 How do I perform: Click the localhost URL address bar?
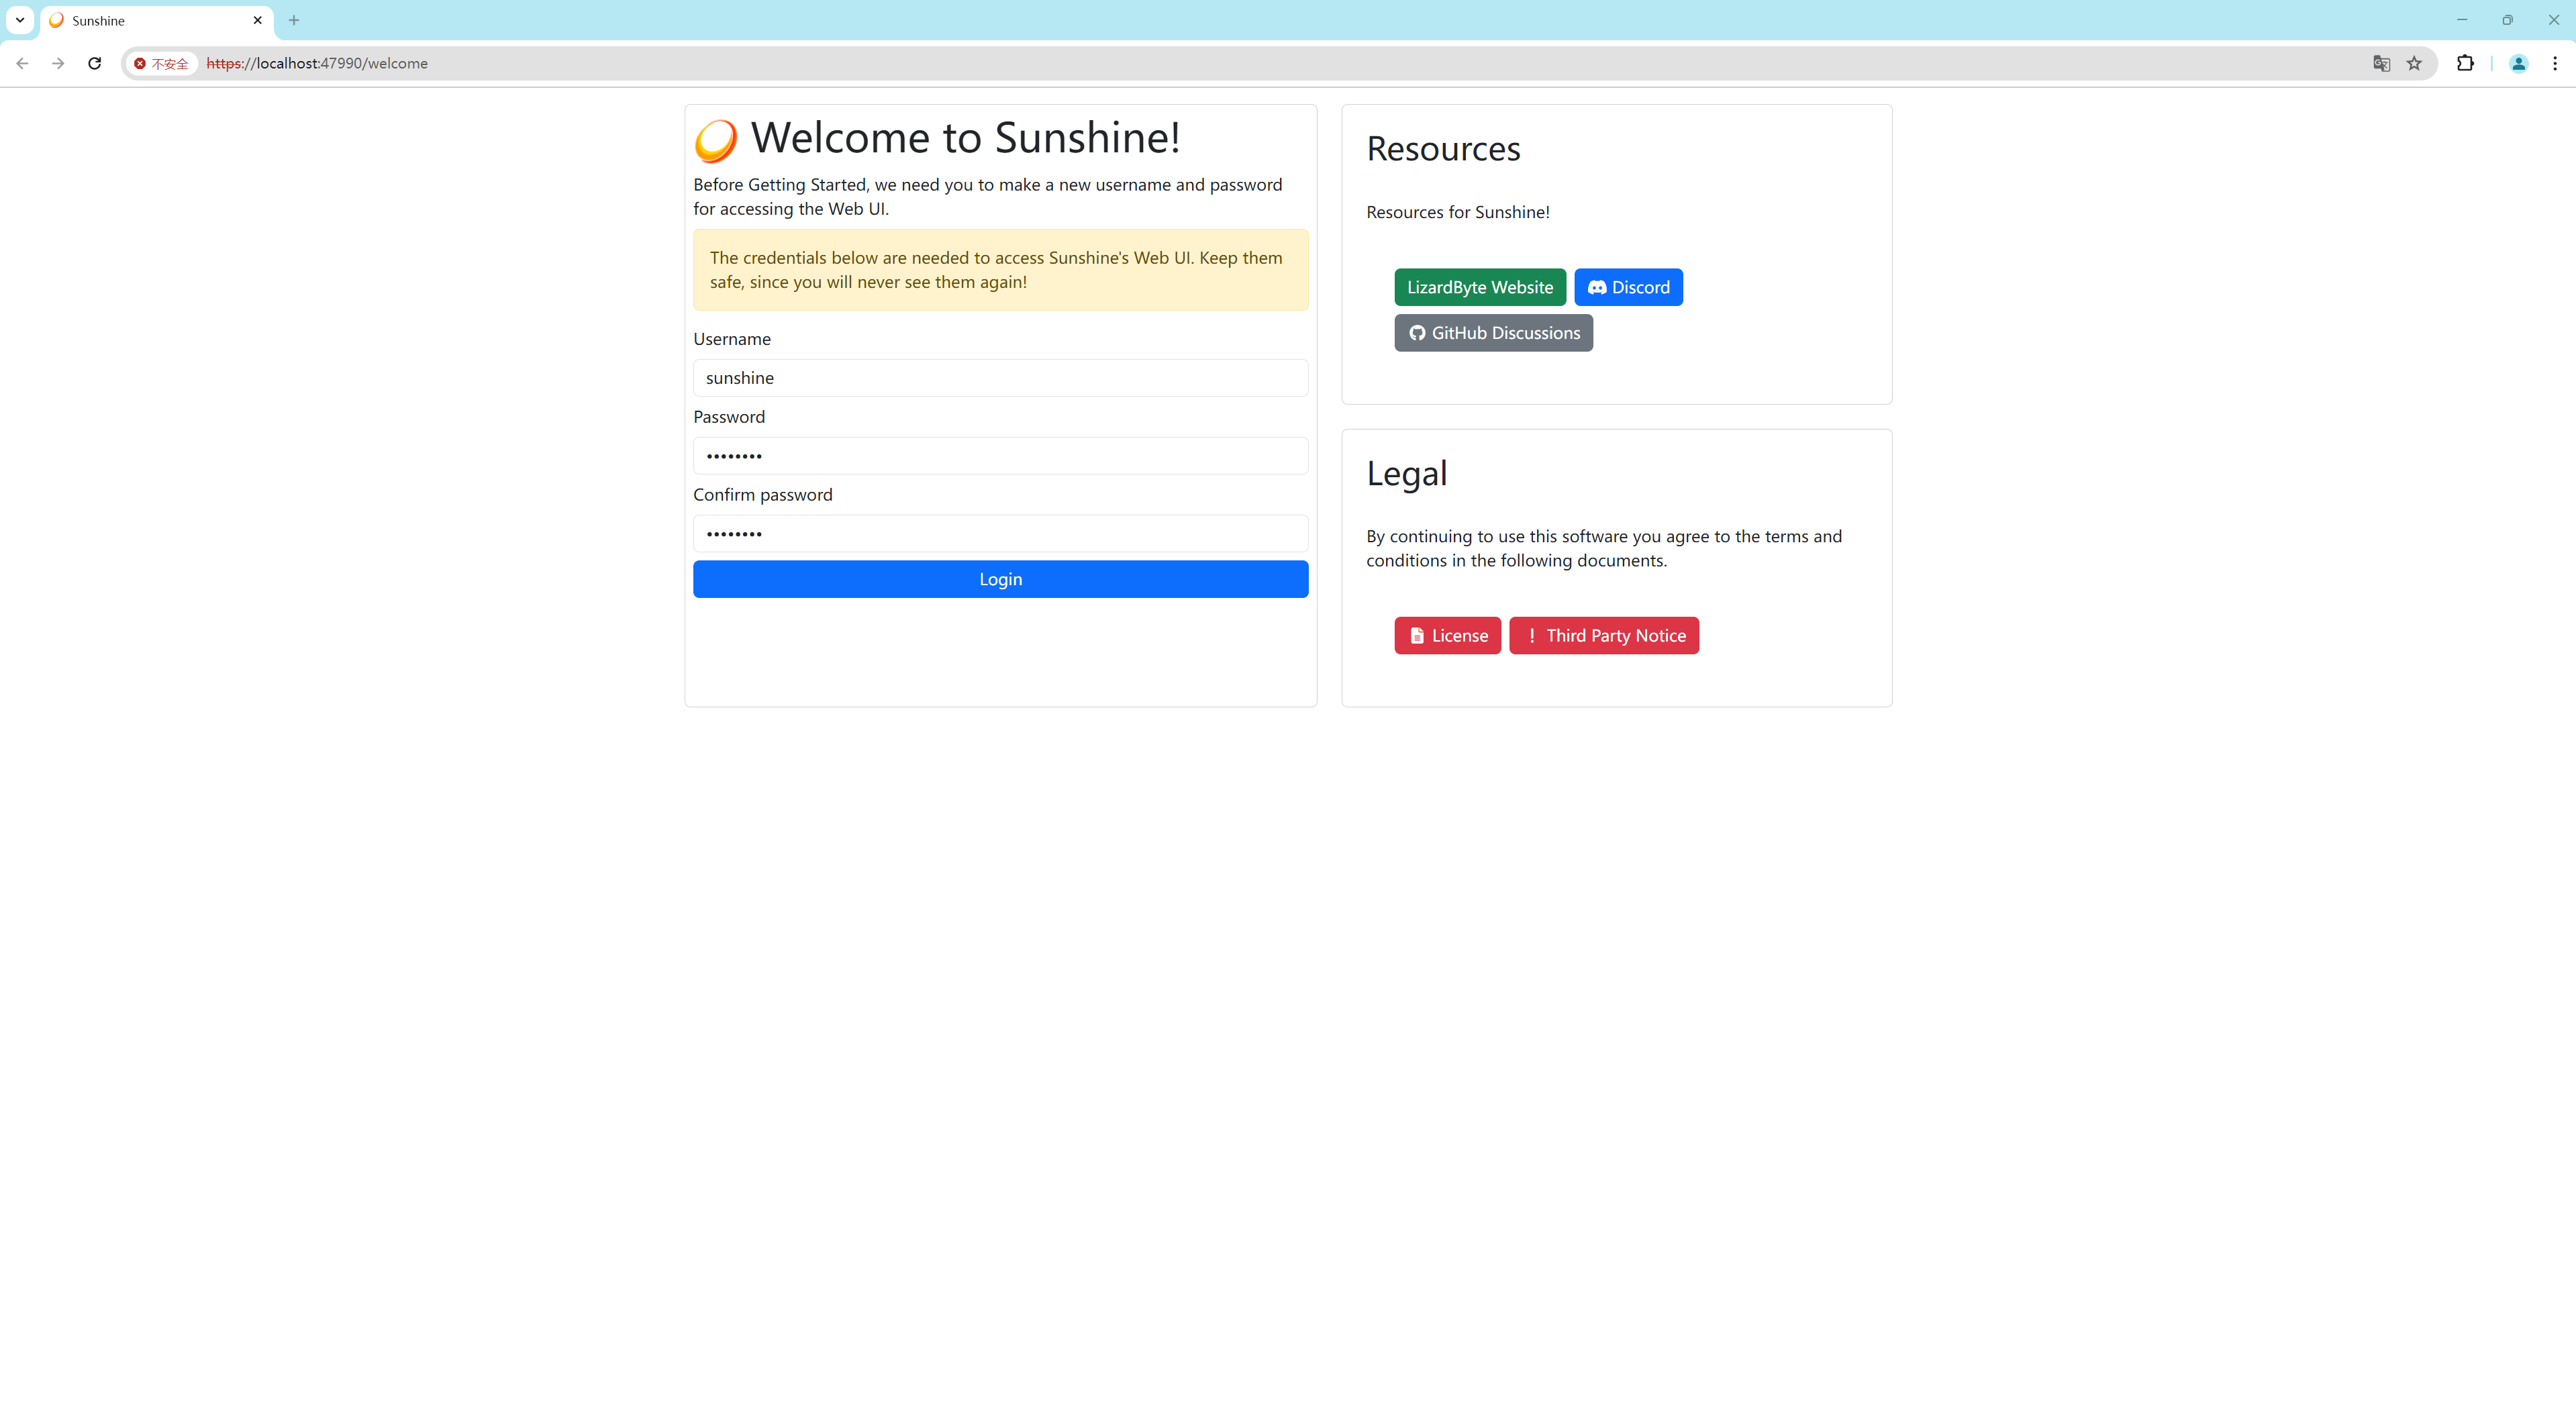coord(1280,63)
